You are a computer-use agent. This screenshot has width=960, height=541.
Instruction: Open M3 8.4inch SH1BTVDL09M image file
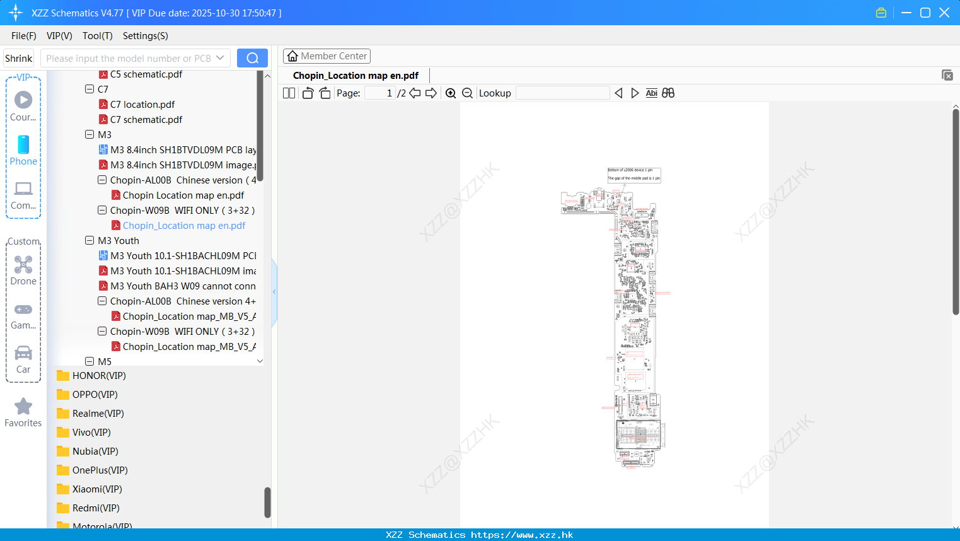point(183,165)
